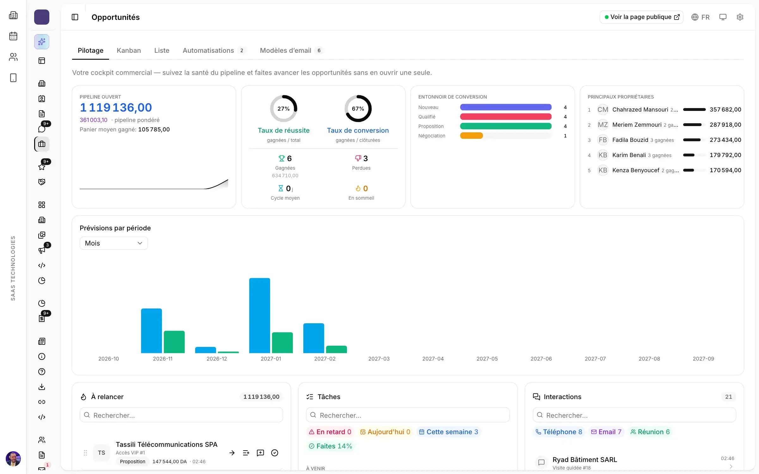
Task: Open the Modèles d'email tab
Action: click(x=291, y=51)
